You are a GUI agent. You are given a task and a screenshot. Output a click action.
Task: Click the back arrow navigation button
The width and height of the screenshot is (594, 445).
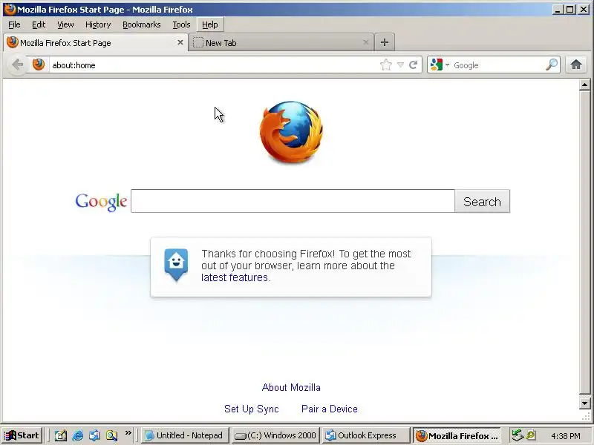[17, 65]
